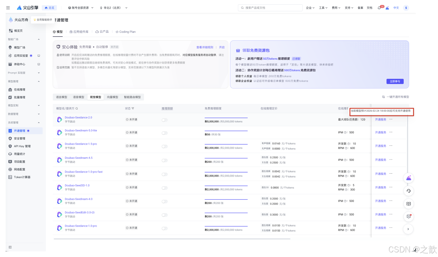Toggle 推理限额 switch for Doubao-Seedance-1.0-pro
438x257 pixels.
point(165,229)
